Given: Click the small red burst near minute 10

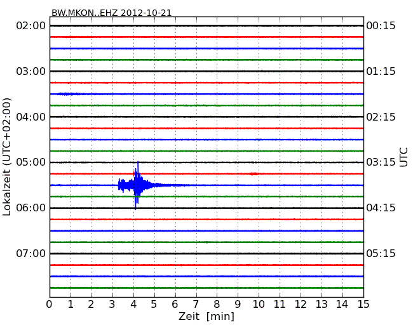Looking at the screenshot, I should [x=254, y=174].
